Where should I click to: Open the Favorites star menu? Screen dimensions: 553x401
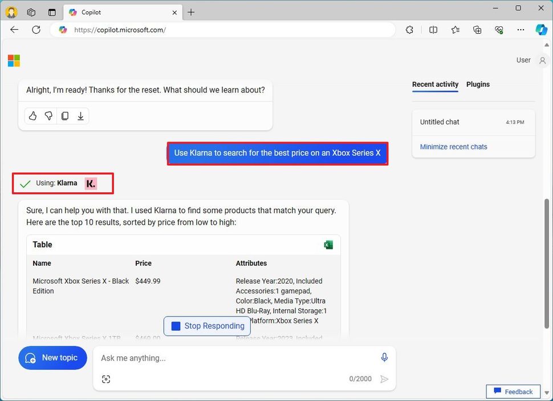(x=455, y=30)
